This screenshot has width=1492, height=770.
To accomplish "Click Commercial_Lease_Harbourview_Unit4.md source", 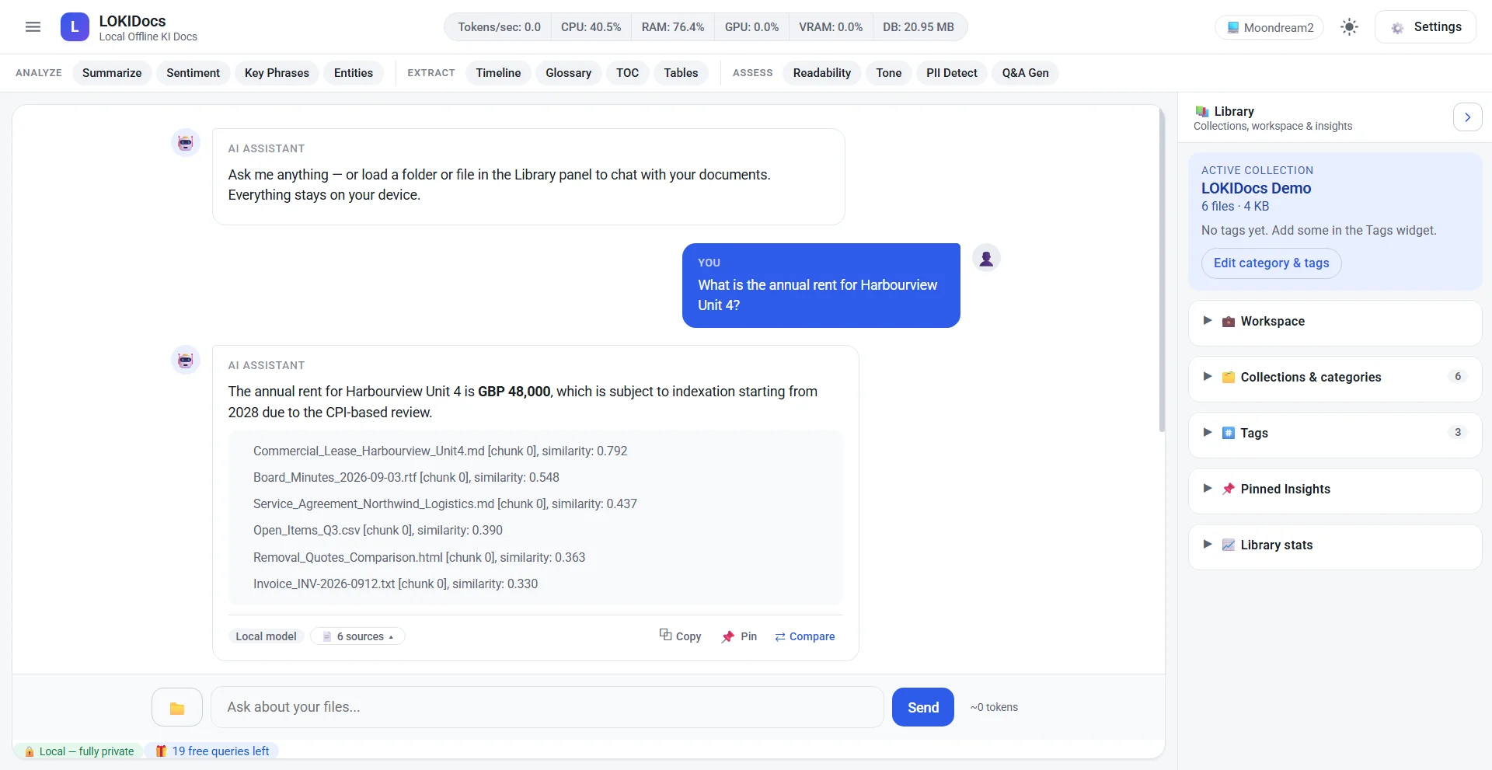I will (x=440, y=451).
